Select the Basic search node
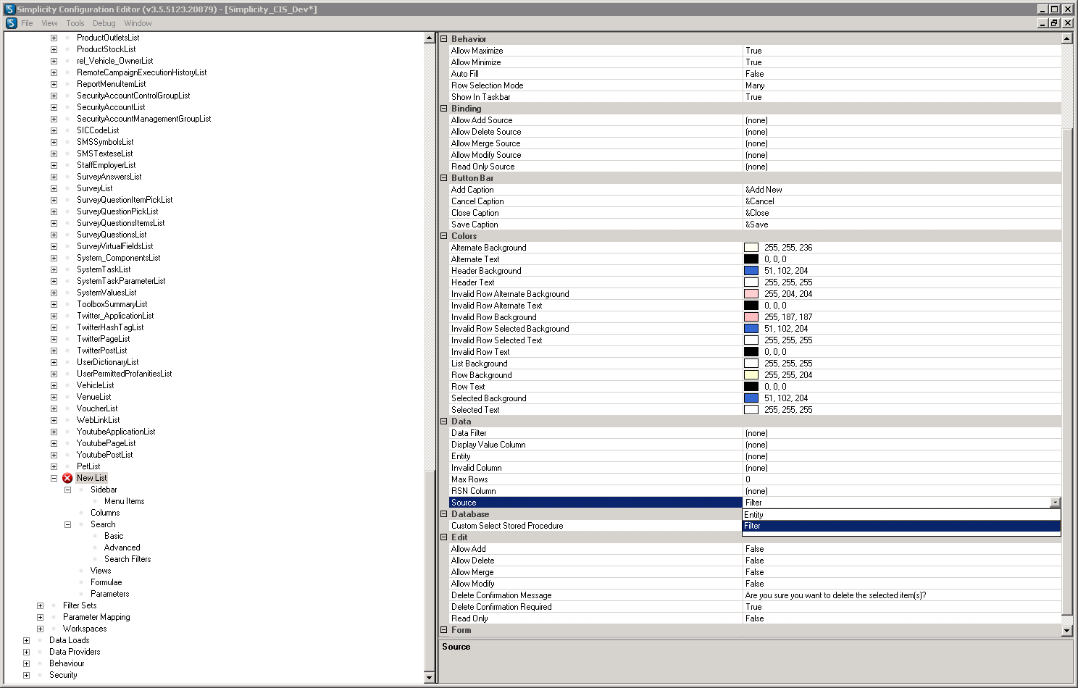The width and height of the screenshot is (1078, 688). [x=114, y=536]
